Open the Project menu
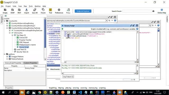Image resolution: width=169 pixels, height=95 pixels. pyautogui.click(x=8, y=6)
